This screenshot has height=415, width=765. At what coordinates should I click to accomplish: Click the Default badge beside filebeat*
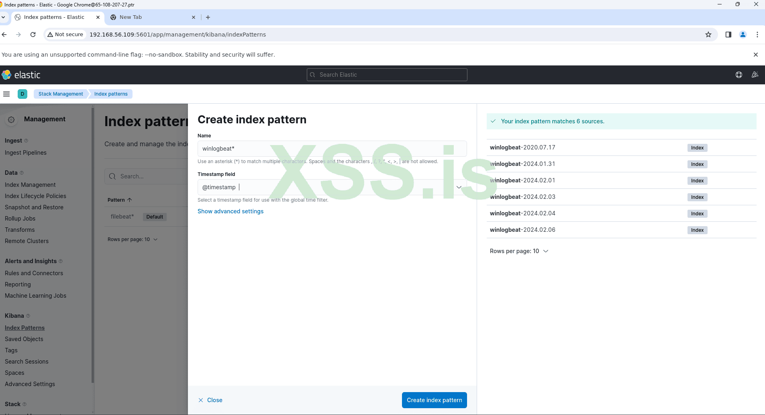[x=155, y=217]
